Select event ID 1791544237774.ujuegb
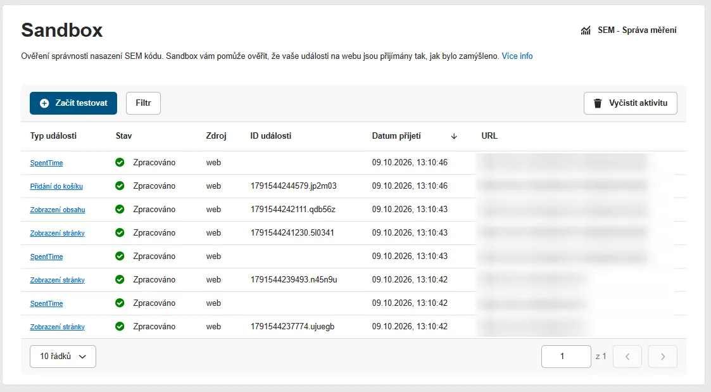 (x=293, y=326)
